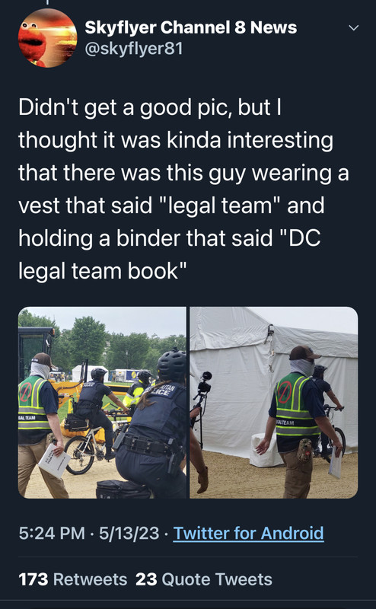Click the 5/13/23 date
This screenshot has height=609, width=376.
[x=129, y=533]
